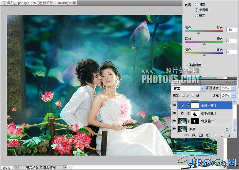
Task: Click status bar preview icon beside zoom
Action: pos(16,167)
